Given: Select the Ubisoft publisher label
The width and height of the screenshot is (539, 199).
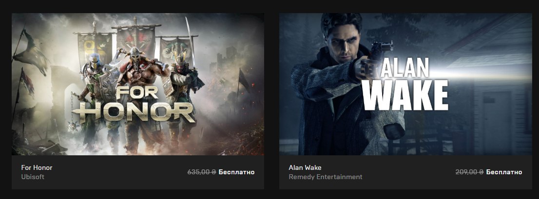Looking at the screenshot, I should pyautogui.click(x=33, y=177).
